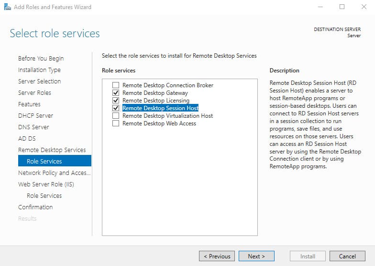Click the wizard icon in title bar
Screen dimensions: 375x266
(x=7, y=7)
